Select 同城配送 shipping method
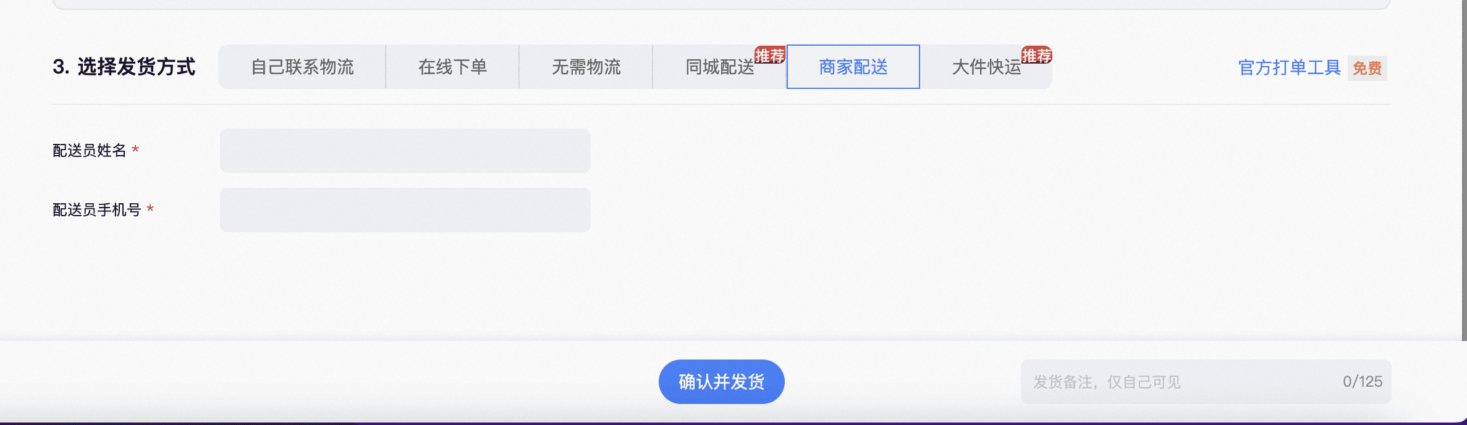 coord(719,67)
